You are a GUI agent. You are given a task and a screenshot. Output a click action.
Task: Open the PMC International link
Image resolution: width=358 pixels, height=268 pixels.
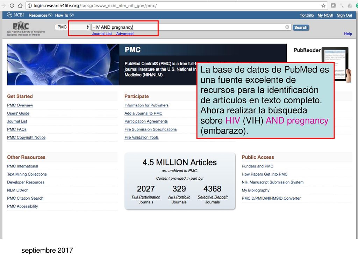(x=23, y=166)
